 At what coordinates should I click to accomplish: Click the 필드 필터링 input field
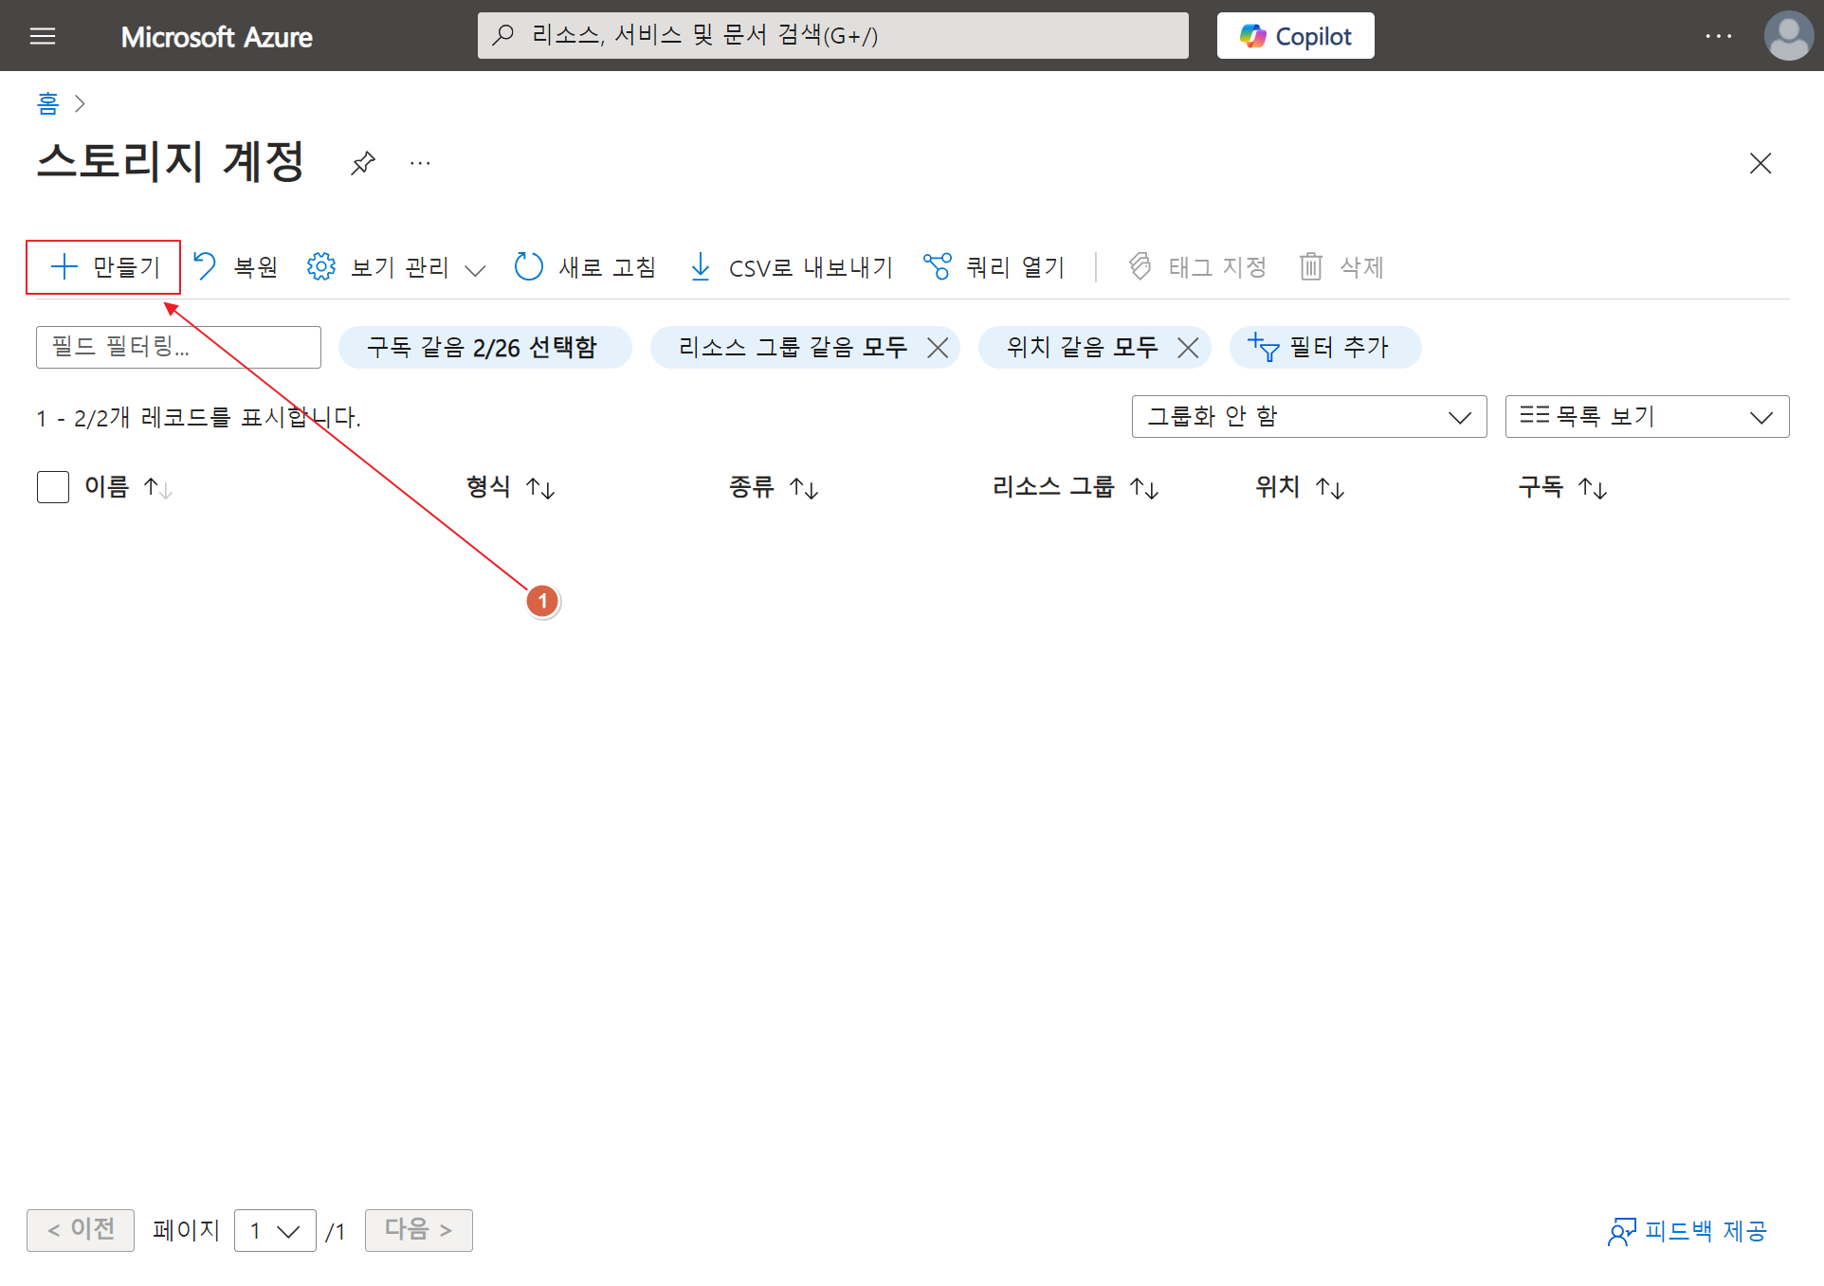178,347
